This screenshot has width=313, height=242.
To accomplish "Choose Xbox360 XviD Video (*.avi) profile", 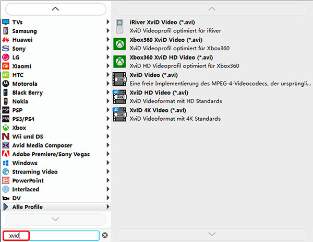I will click(212, 44).
